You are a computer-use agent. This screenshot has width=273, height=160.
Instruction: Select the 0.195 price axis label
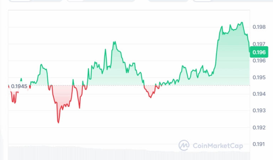(x=258, y=77)
